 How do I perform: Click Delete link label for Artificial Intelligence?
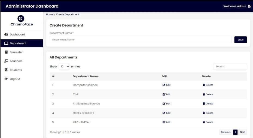pos(209,104)
